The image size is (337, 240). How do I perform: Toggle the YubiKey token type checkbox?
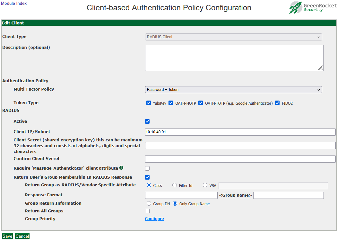pos(149,103)
